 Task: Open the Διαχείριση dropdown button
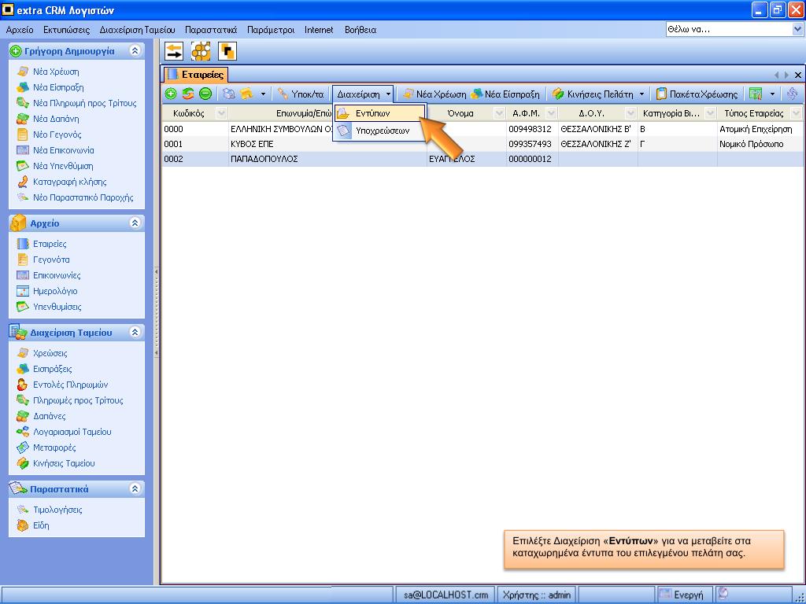(363, 94)
